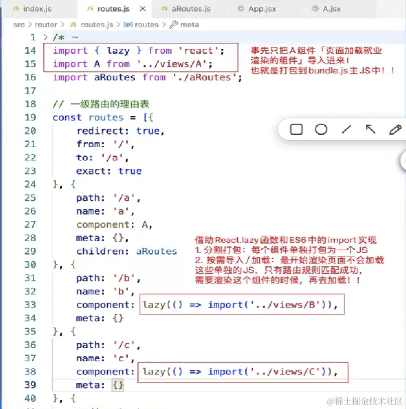Select the line drawing tool
Viewport: 406px width, 409px height.
(346, 129)
